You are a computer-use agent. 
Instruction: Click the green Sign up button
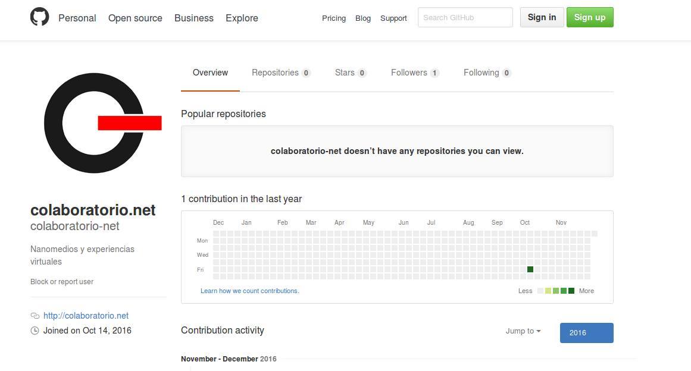pyautogui.click(x=590, y=17)
